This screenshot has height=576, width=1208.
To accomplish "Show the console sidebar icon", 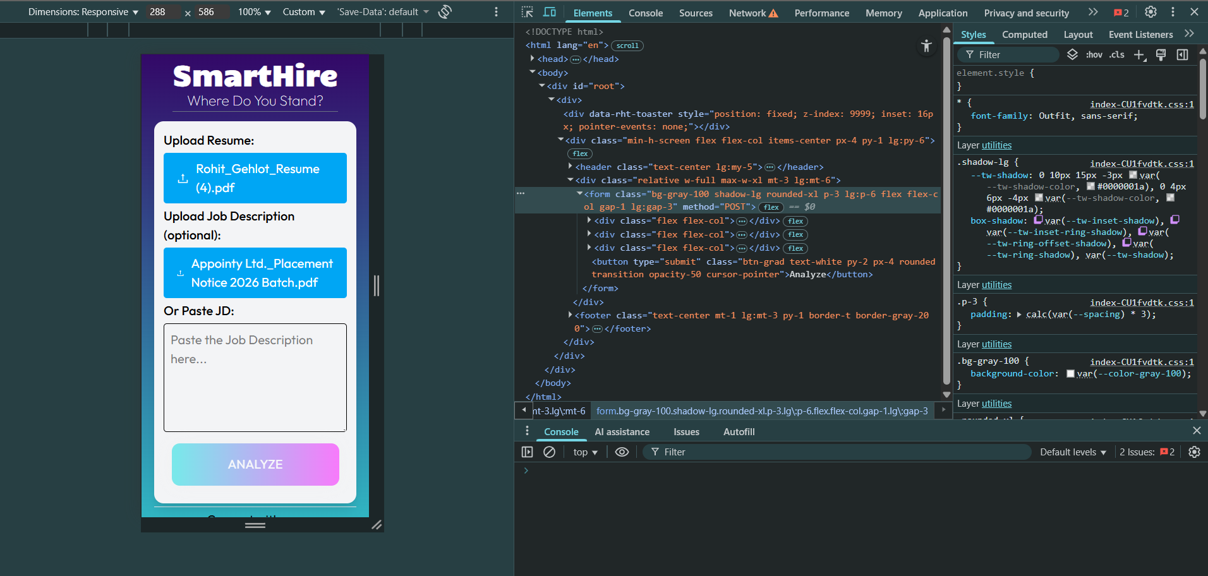I will 528,452.
